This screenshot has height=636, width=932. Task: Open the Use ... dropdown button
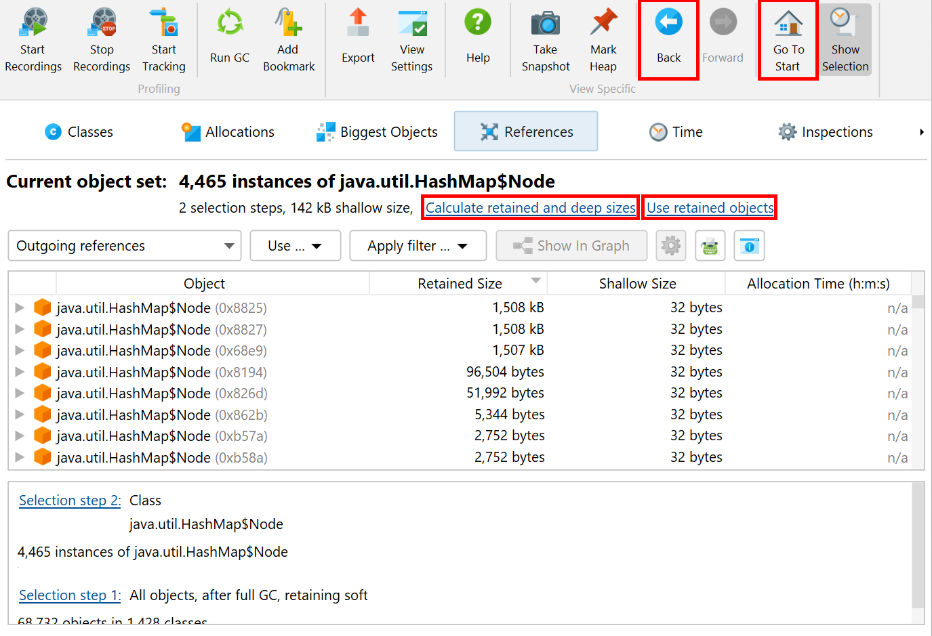point(295,246)
